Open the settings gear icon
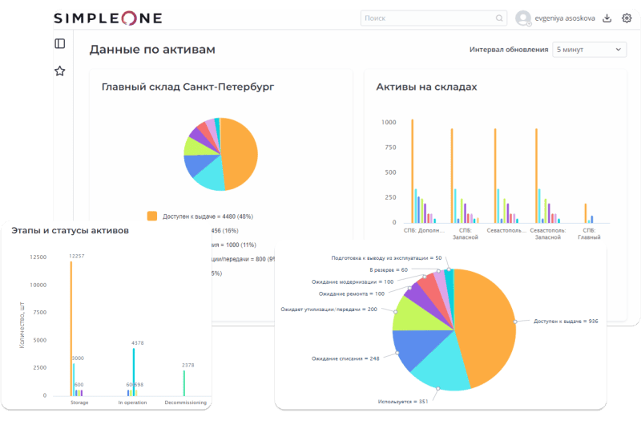Screen dimensions: 641x433 pos(627,18)
